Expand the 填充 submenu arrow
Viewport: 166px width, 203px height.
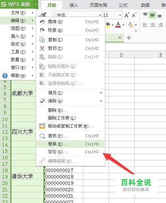(x=101, y=93)
